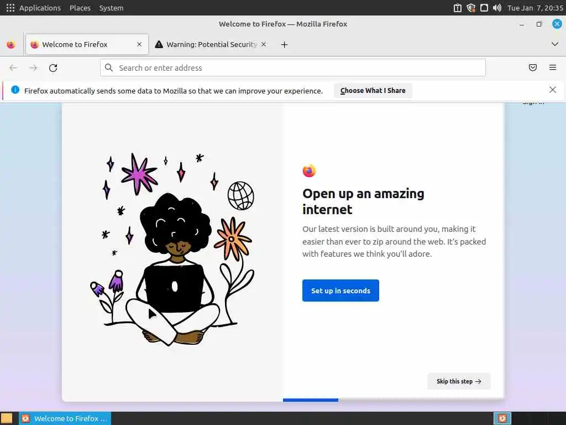Click the Firefox logo above the heading

pyautogui.click(x=310, y=170)
